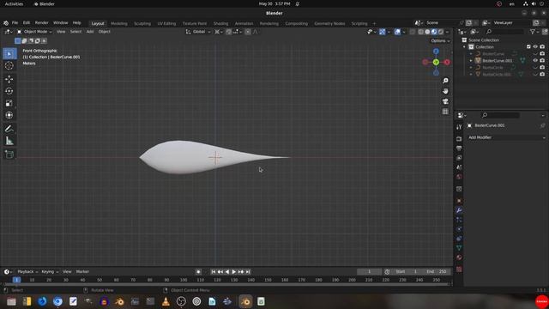Toggle visibility eye of BezierCurve.001
549x309 pixels.
tap(535, 61)
